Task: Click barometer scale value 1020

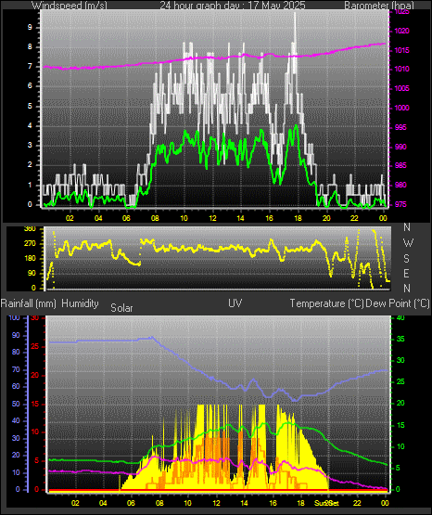Action: [401, 31]
